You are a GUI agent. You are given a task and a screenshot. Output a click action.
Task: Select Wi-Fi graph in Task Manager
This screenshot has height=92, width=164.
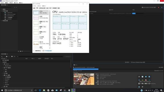click(41, 43)
